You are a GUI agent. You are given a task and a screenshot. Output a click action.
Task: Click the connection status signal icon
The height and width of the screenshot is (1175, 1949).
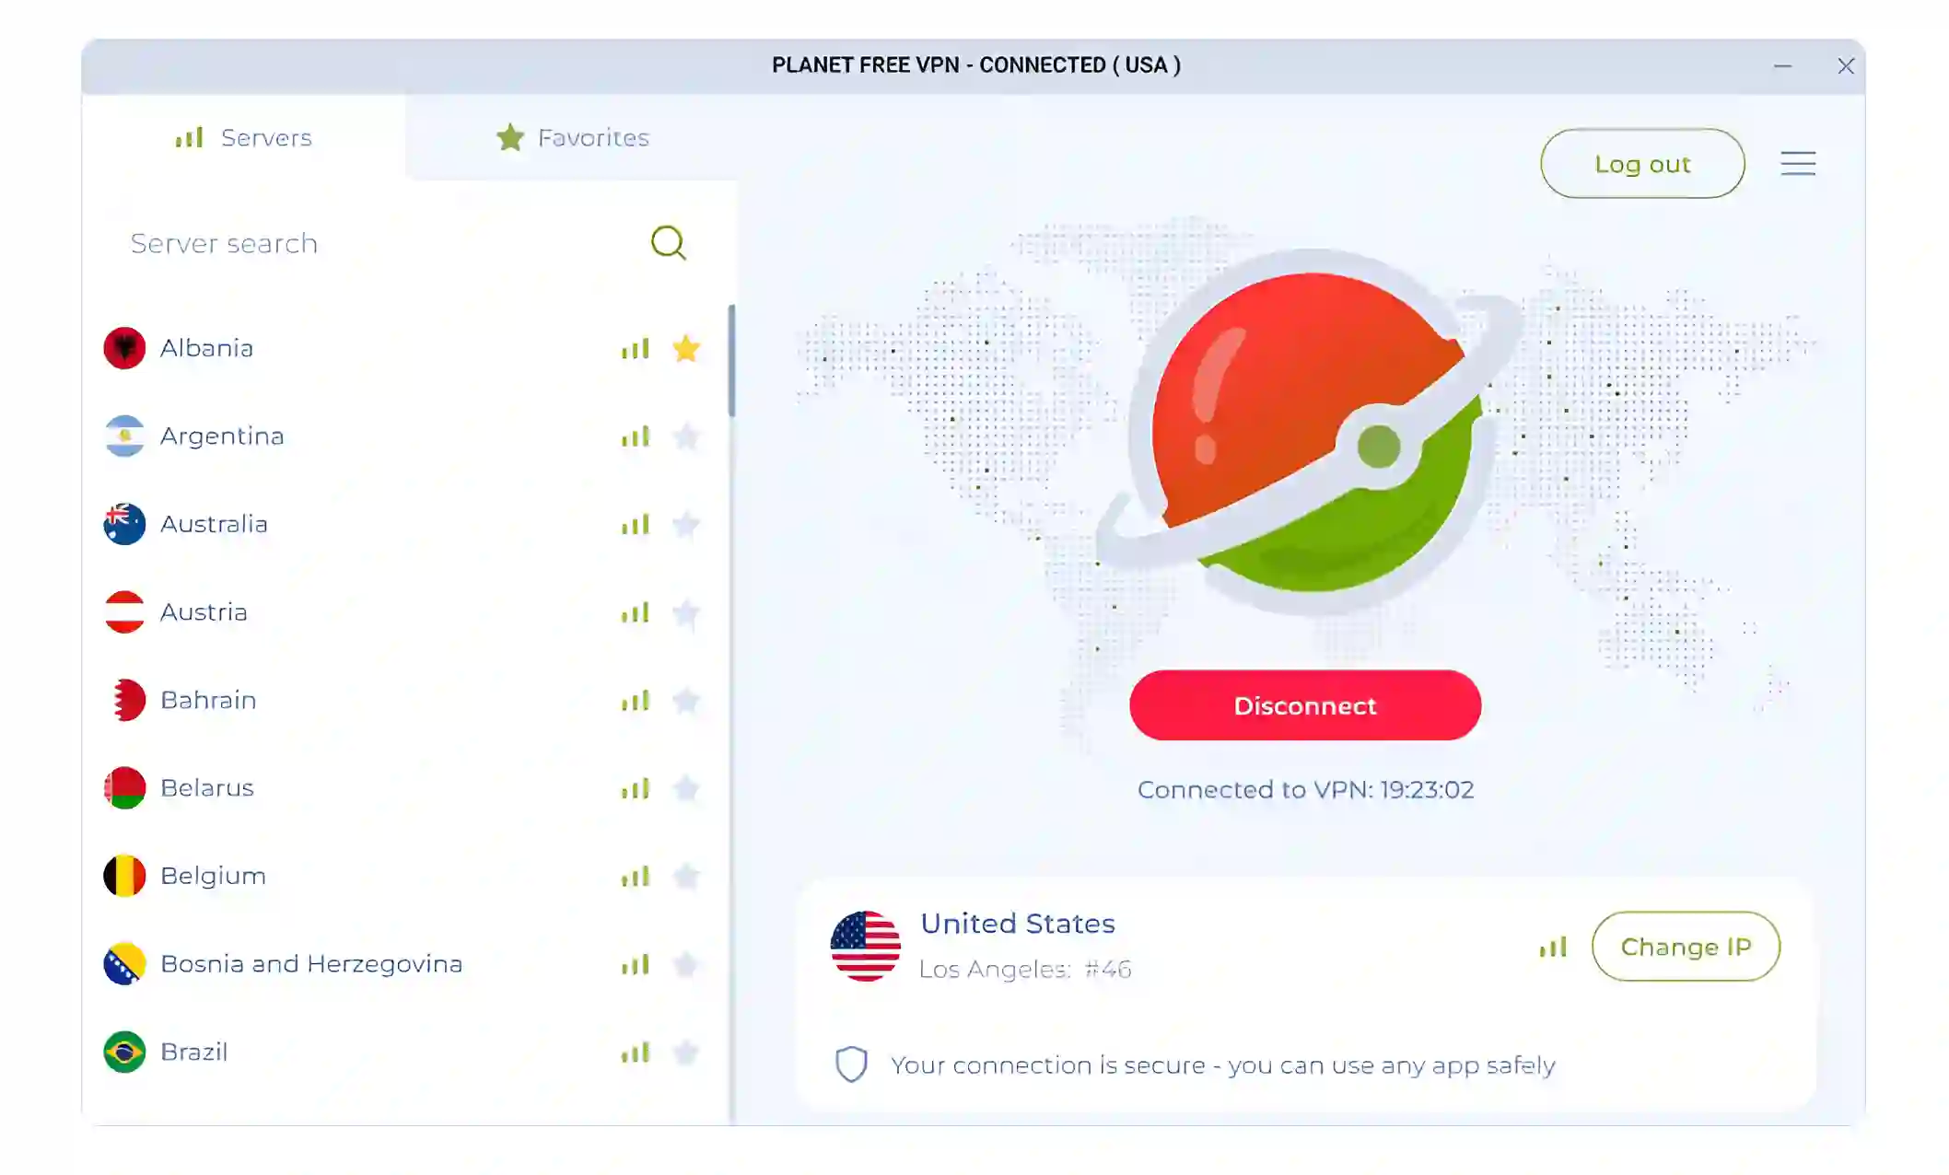point(1552,947)
